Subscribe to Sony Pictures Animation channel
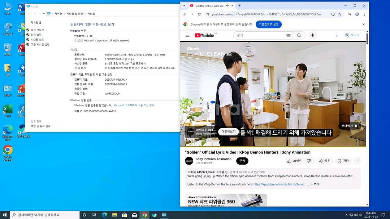390x219 pixels. point(242,161)
